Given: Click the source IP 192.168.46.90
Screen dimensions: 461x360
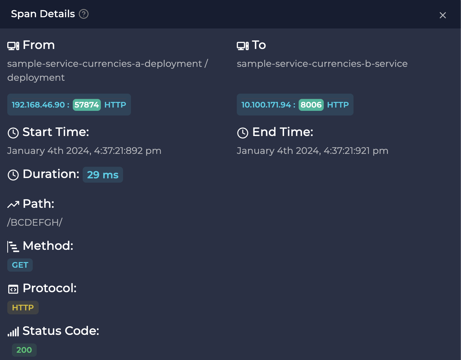Looking at the screenshot, I should [38, 105].
